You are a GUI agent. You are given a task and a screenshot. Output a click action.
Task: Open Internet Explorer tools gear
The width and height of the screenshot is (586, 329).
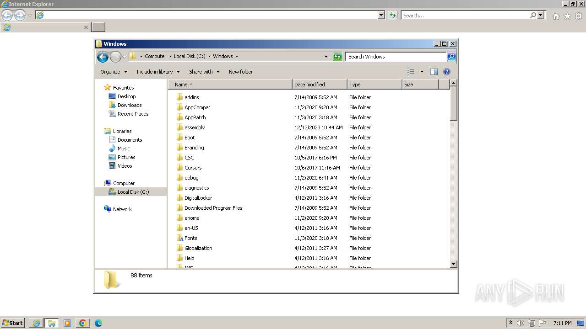[x=579, y=16]
